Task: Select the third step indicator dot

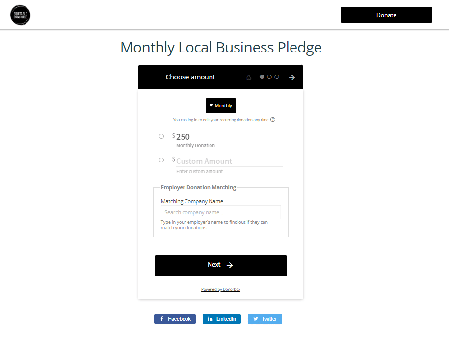Action: click(x=277, y=77)
